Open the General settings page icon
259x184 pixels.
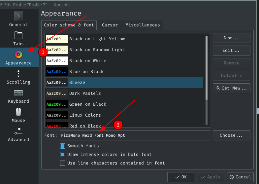(x=18, y=16)
